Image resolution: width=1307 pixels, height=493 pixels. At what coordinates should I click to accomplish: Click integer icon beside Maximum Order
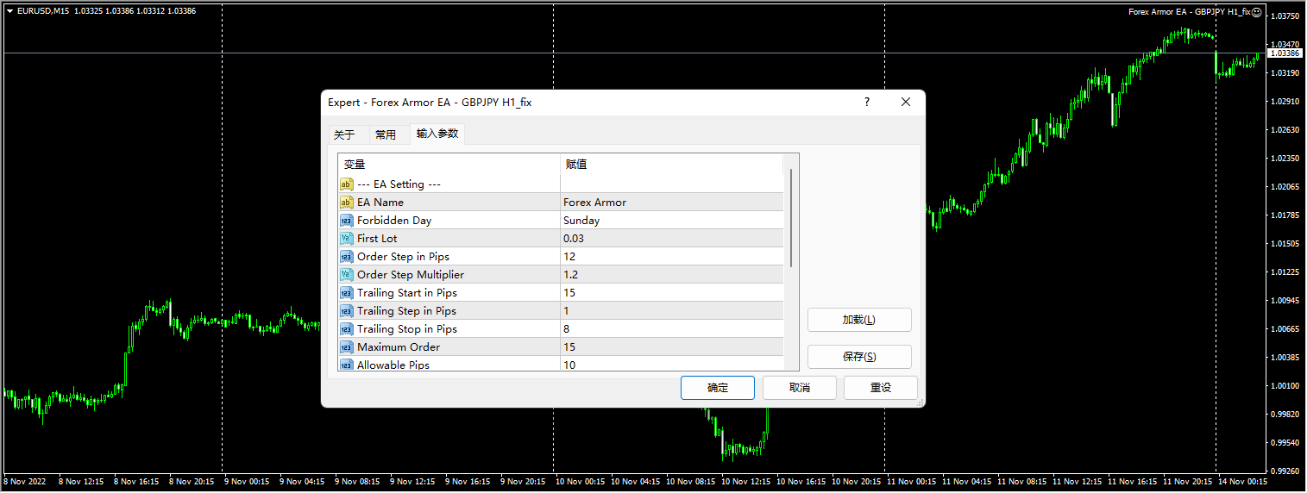point(347,347)
